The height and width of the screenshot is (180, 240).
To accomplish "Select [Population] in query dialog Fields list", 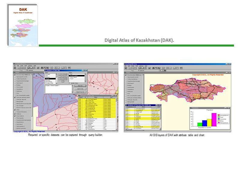I will (50, 82).
